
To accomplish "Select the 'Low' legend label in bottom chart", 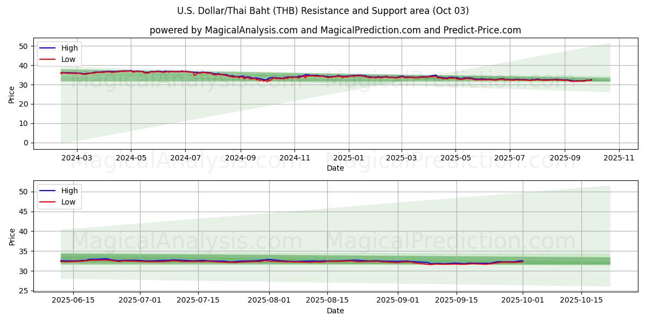I will (x=68, y=202).
